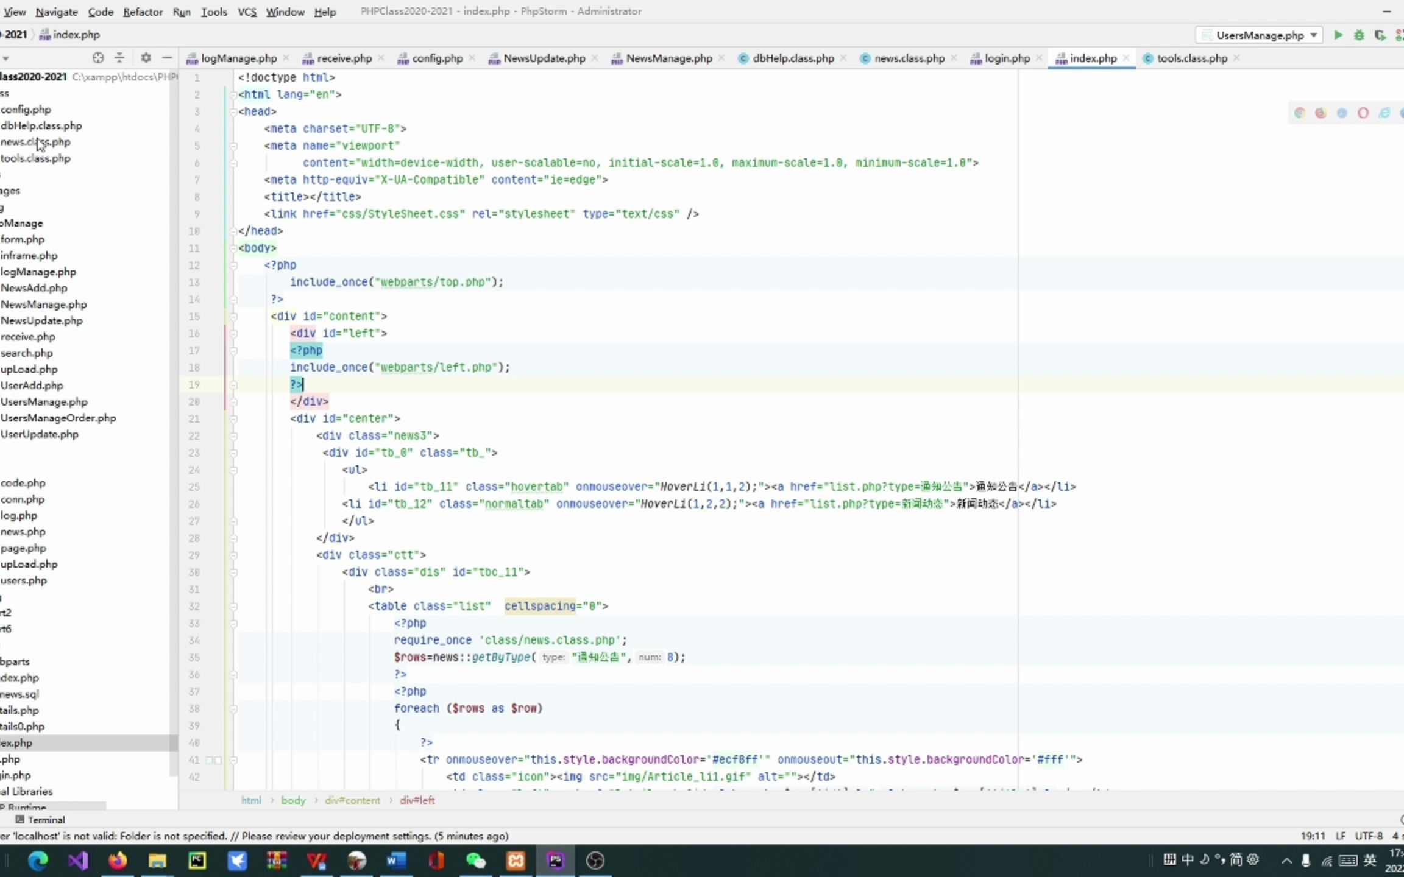Open page in Opera browser icon

[1363, 113]
